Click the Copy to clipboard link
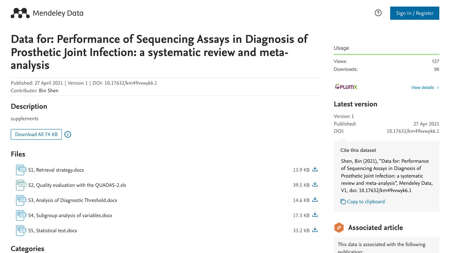Image resolution: width=450 pixels, height=253 pixels. (366, 202)
